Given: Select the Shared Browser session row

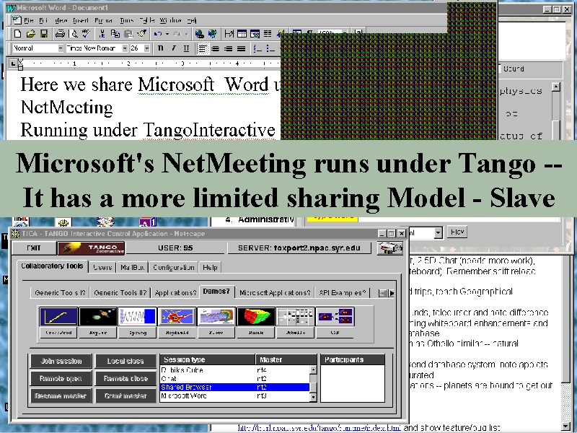Looking at the screenshot, I should 235,387.
